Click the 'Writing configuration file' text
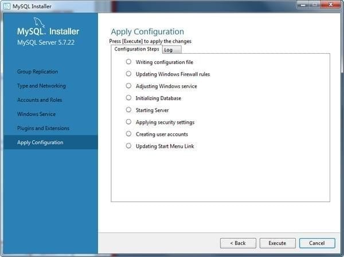 click(165, 62)
